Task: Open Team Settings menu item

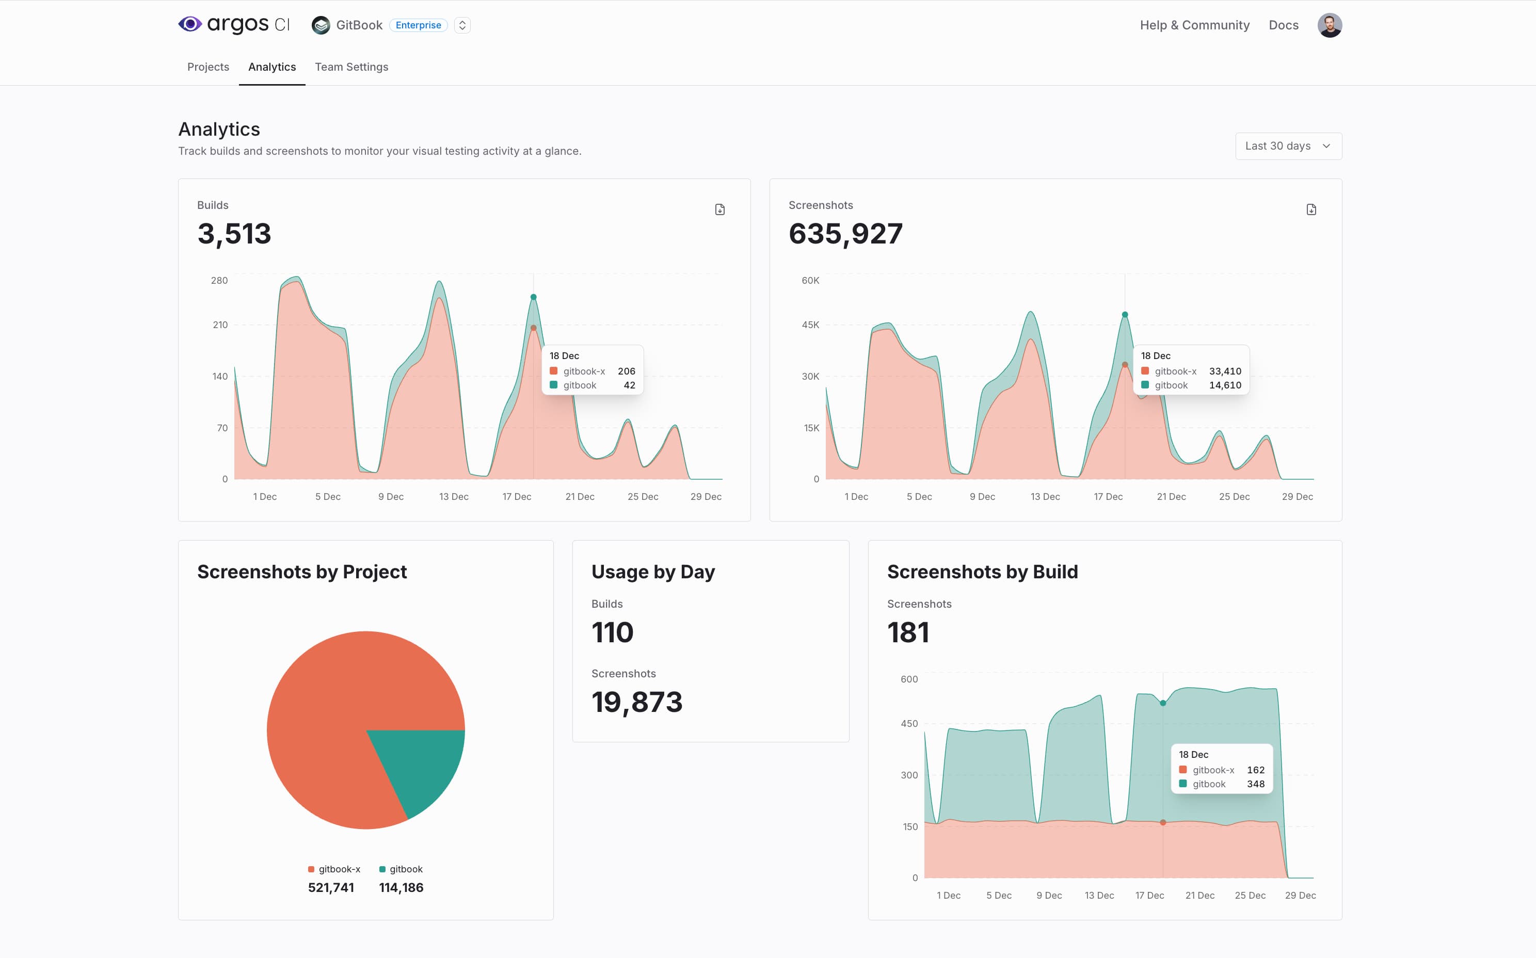Action: click(x=351, y=66)
